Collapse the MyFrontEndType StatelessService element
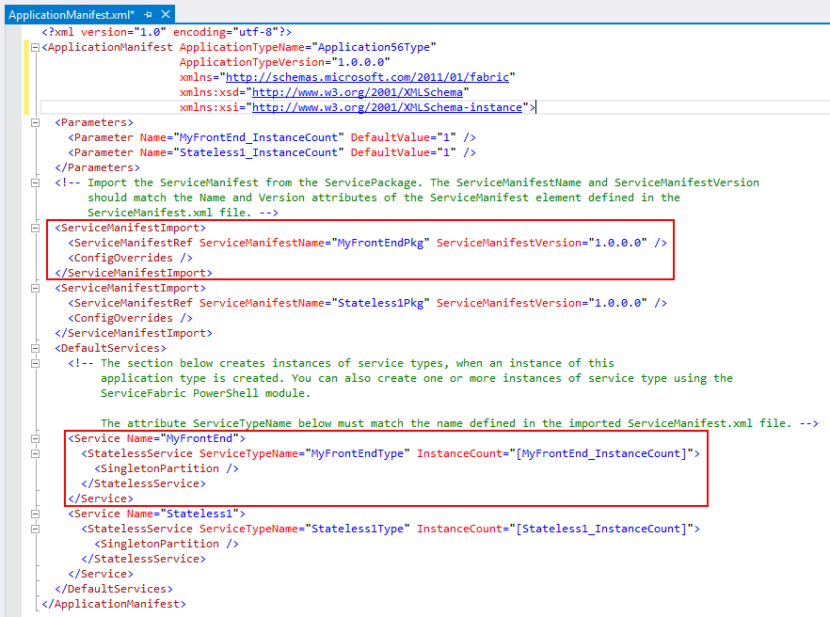 pos(34,453)
